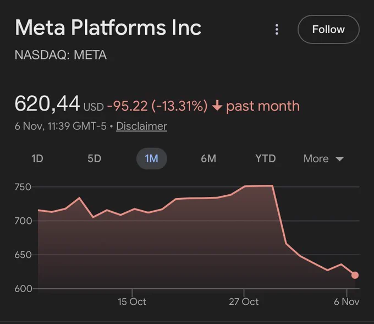Switch to the 1D chart range
The width and height of the screenshot is (374, 324).
coord(37,159)
